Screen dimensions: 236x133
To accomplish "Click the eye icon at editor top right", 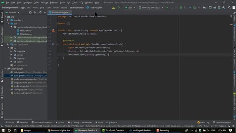I will click(x=231, y=16).
